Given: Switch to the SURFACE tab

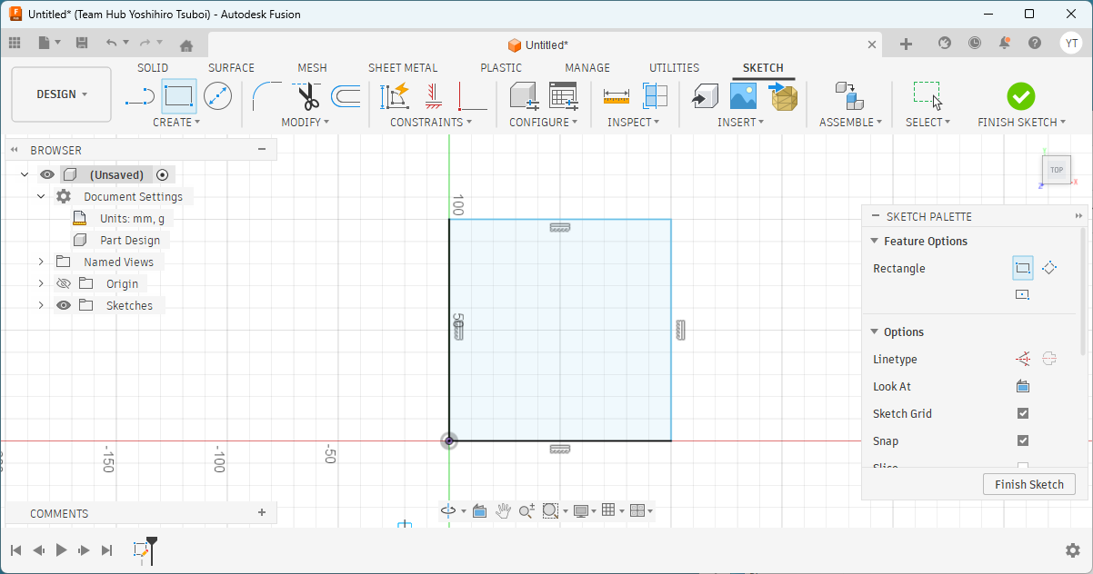Looking at the screenshot, I should [x=231, y=67].
